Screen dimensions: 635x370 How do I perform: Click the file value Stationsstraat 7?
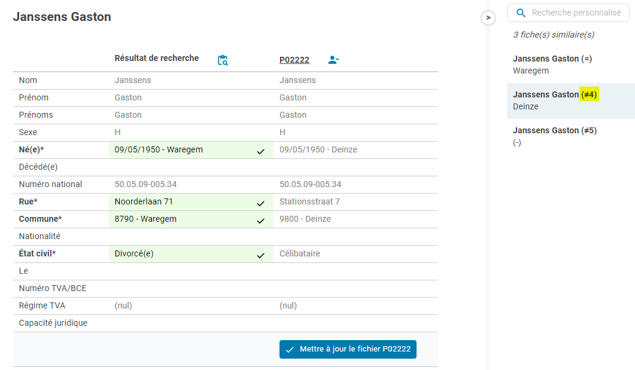click(309, 201)
